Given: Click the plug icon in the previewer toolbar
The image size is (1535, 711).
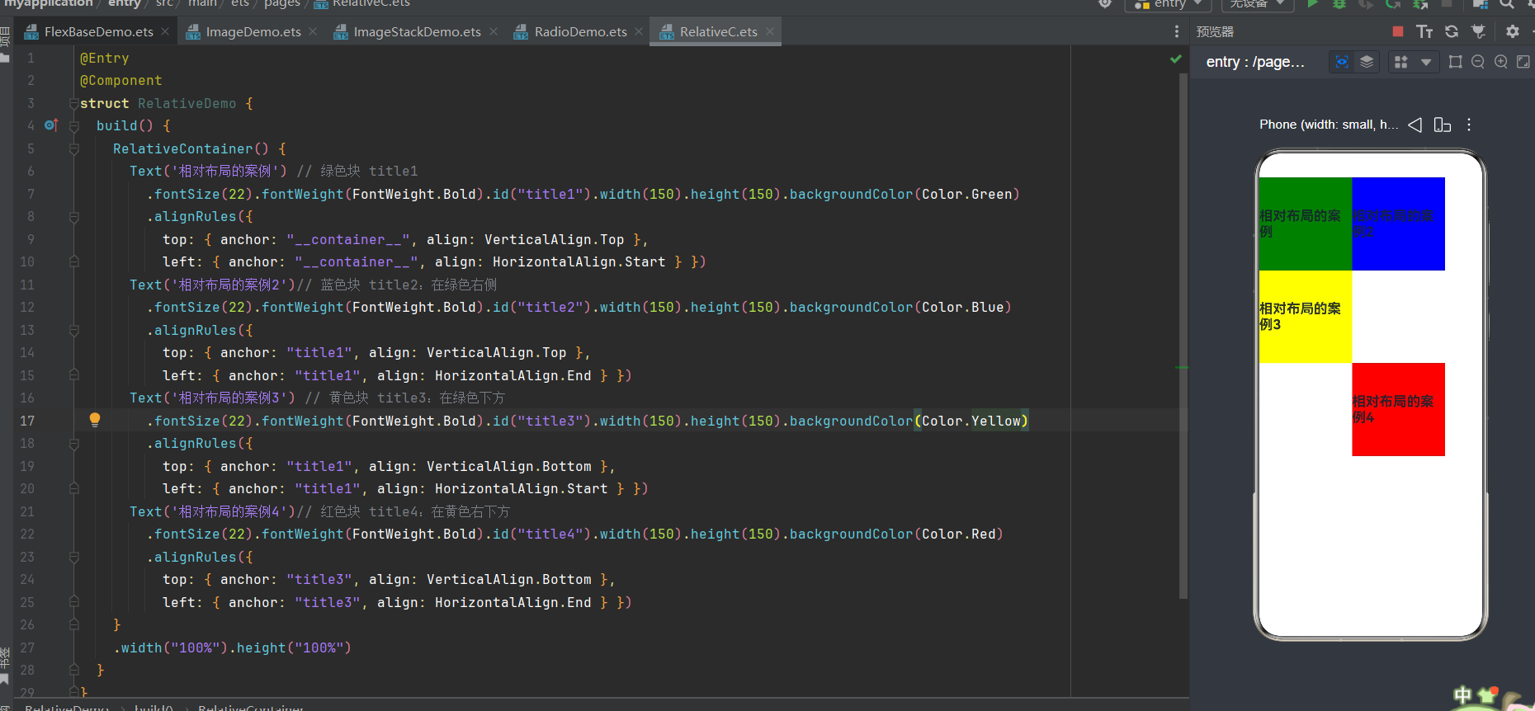Looking at the screenshot, I should coord(1478,31).
